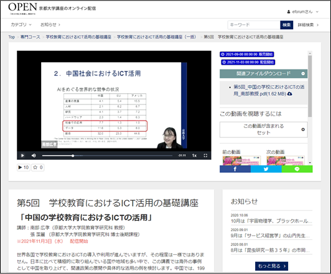Open the お知らせ menu item
This screenshot has height=274, width=331.
[x=50, y=25]
